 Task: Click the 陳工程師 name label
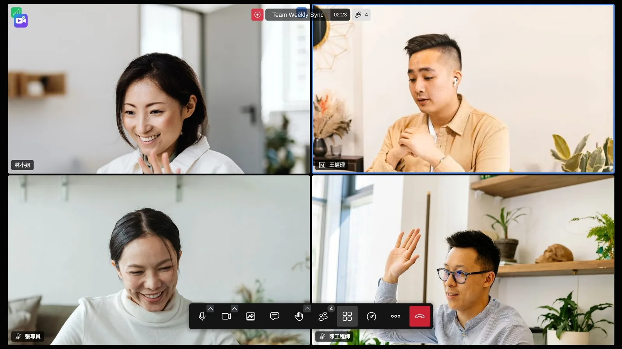[x=340, y=337]
